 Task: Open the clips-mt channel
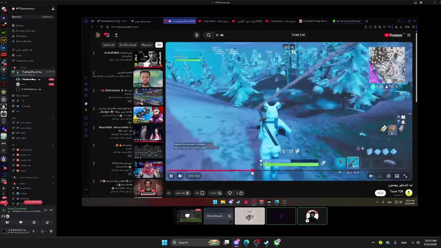coord(33,165)
